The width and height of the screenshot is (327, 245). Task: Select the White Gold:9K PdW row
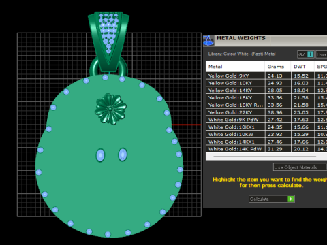pos(266,120)
